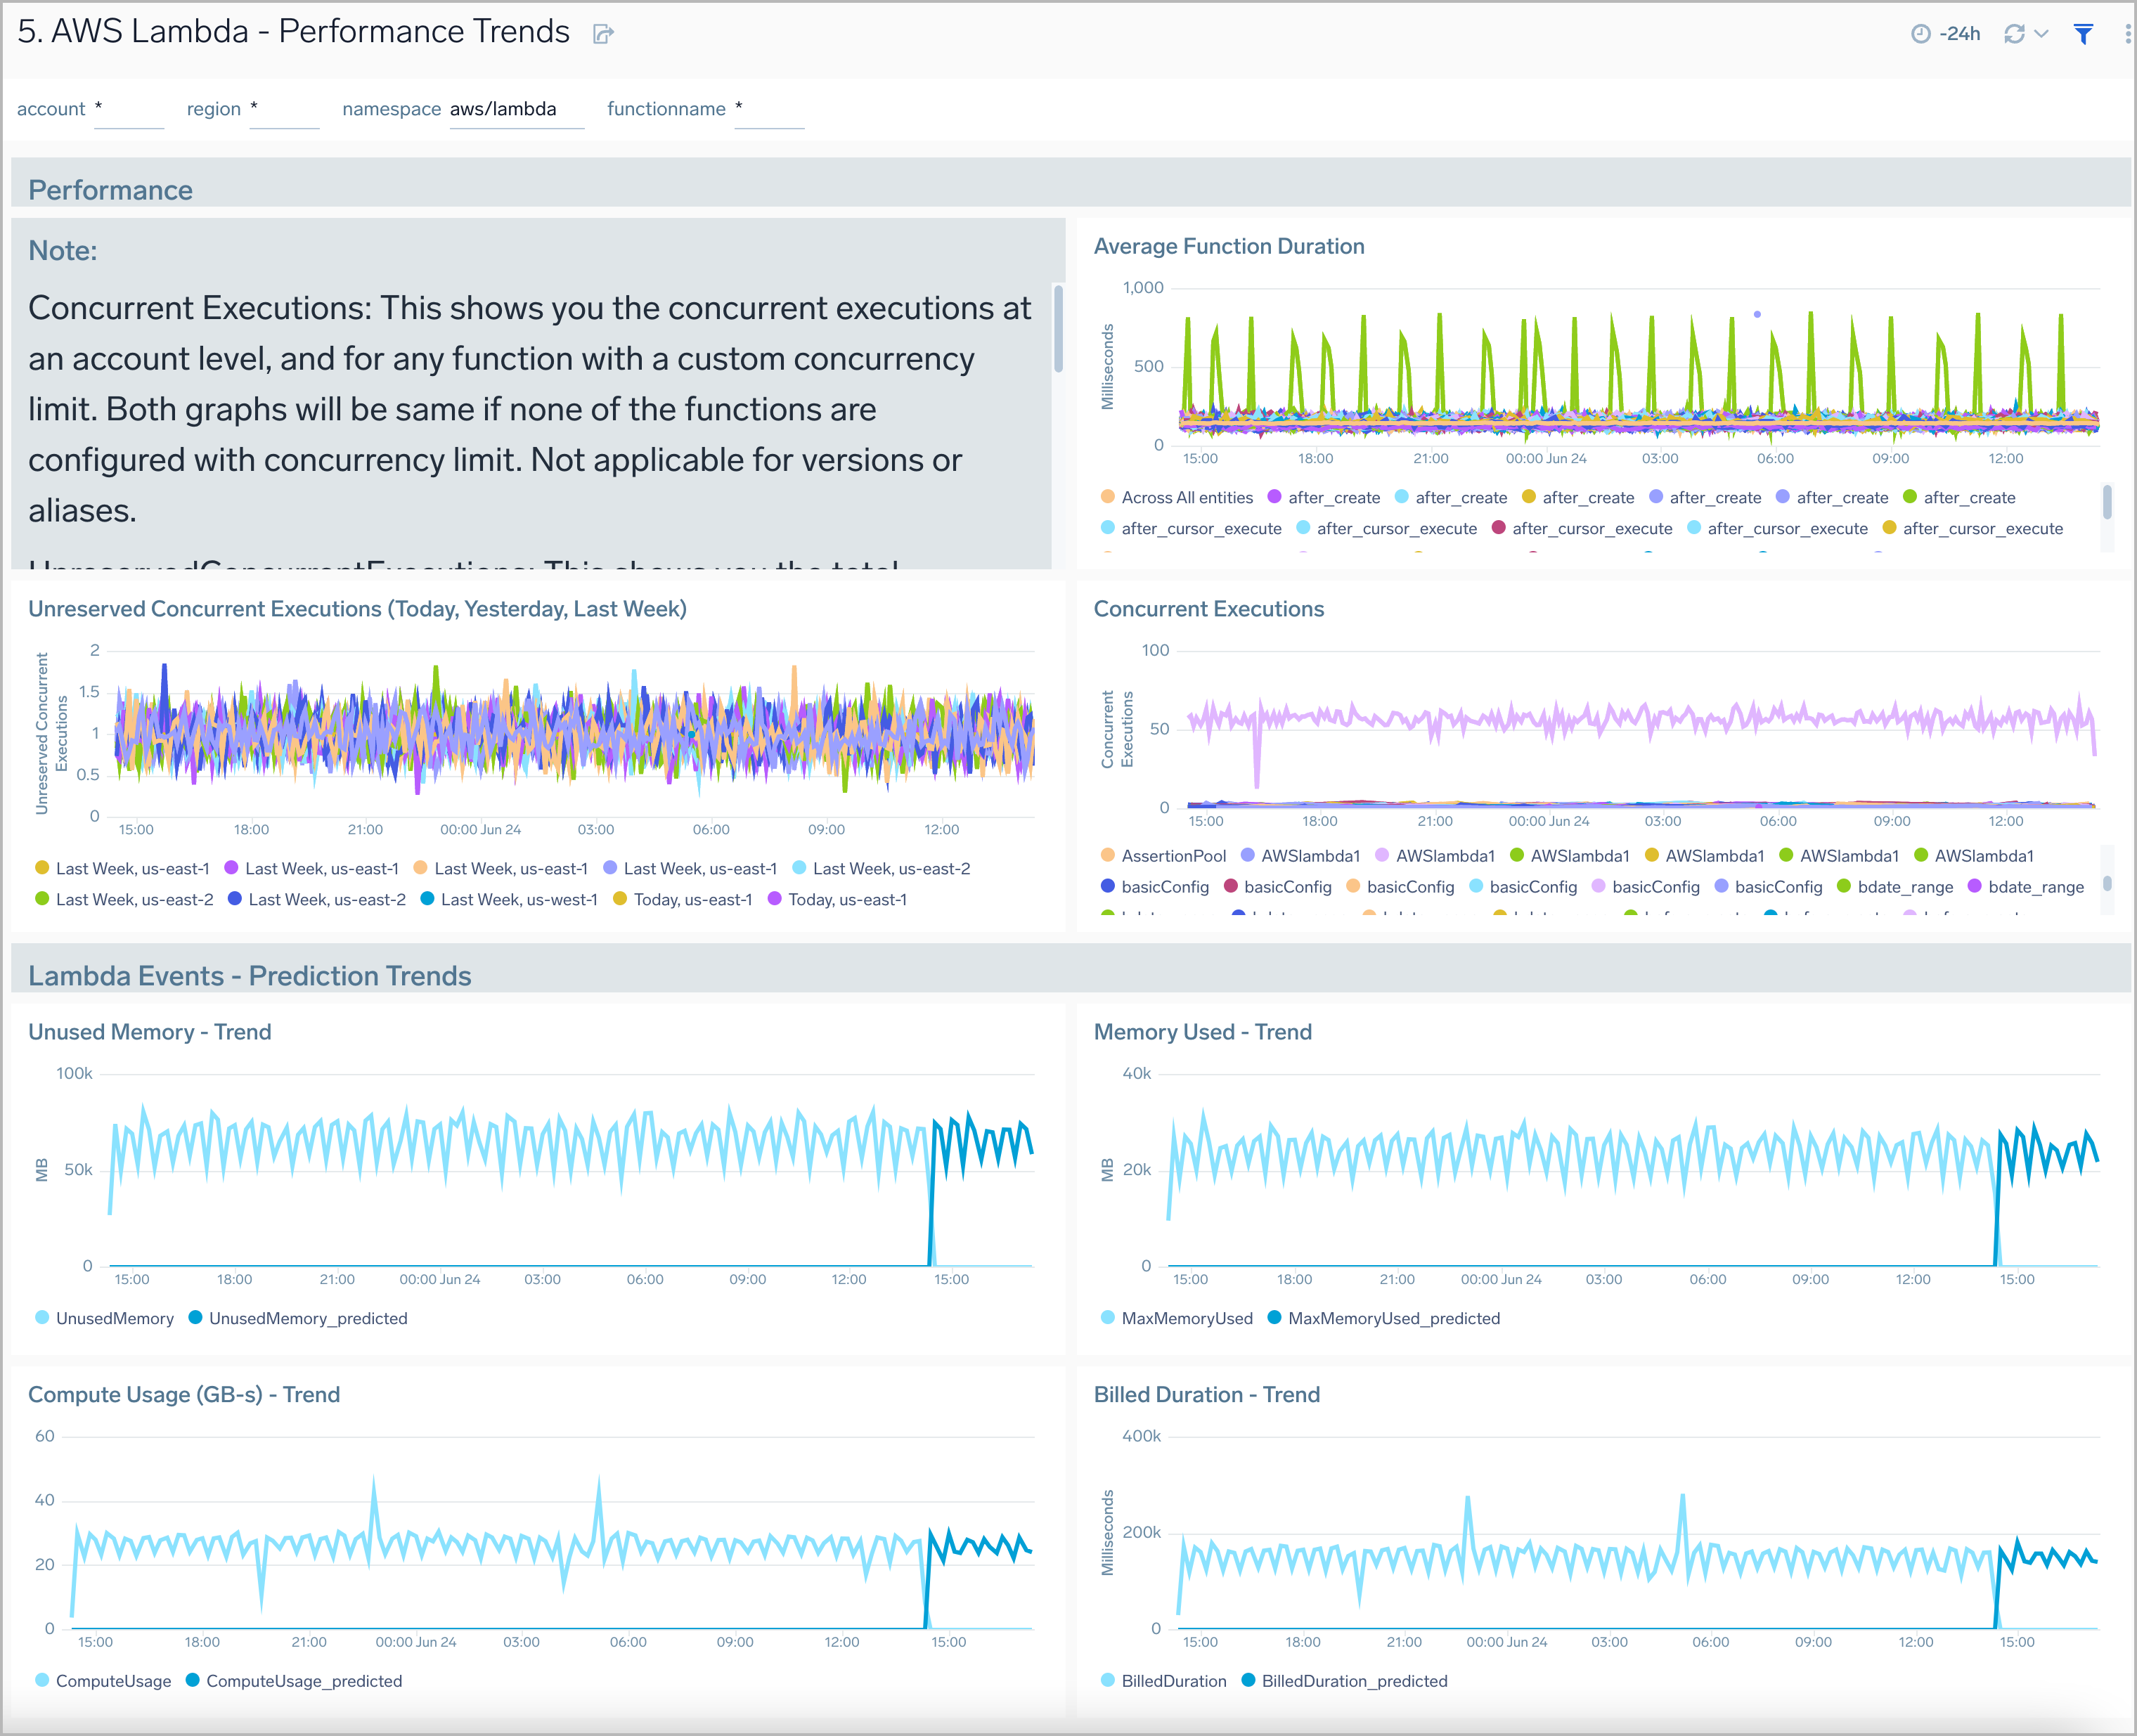Click the Performance section header
The image size is (2137, 1736).
pos(110,189)
